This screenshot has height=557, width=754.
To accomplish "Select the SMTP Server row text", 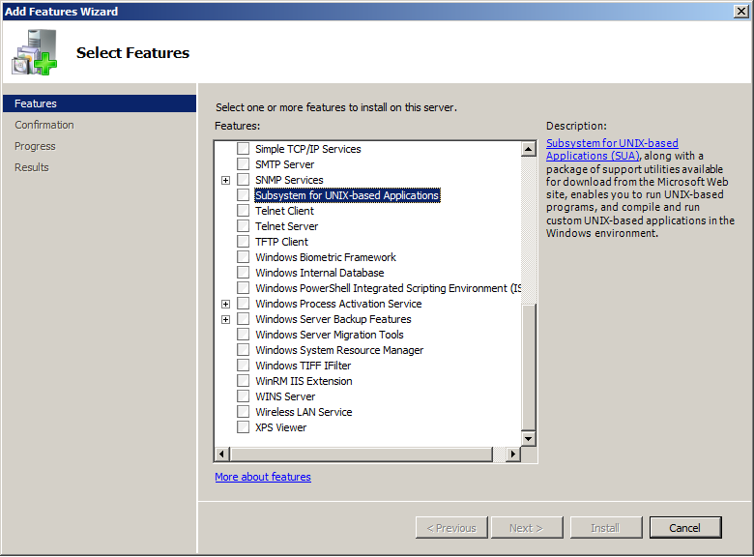I will point(284,164).
